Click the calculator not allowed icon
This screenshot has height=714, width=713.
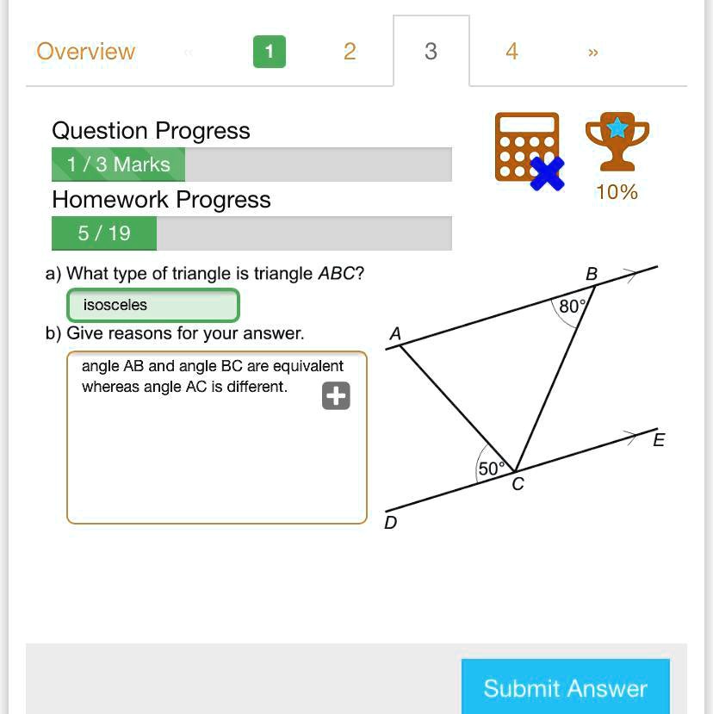[x=527, y=147]
